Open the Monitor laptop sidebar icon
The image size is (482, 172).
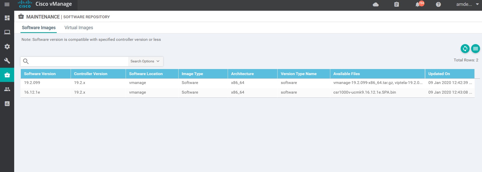click(7, 32)
